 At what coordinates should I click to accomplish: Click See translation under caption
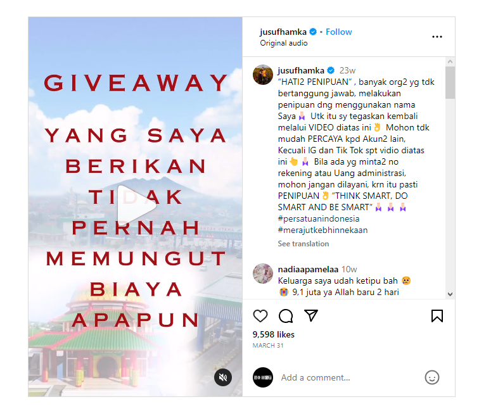(x=303, y=244)
